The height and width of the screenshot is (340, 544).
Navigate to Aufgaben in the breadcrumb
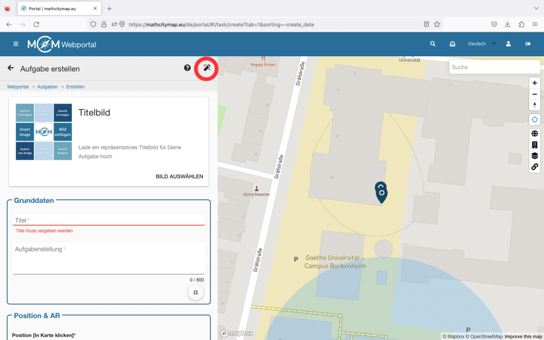pos(47,87)
